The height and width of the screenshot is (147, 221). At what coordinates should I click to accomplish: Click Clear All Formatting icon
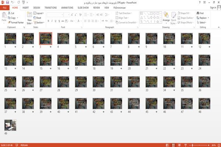pos(80,14)
